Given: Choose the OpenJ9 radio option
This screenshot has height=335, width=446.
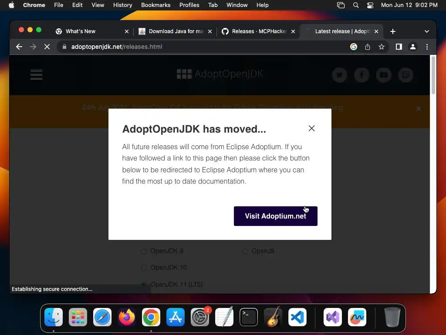Looking at the screenshot, I should coord(245,251).
